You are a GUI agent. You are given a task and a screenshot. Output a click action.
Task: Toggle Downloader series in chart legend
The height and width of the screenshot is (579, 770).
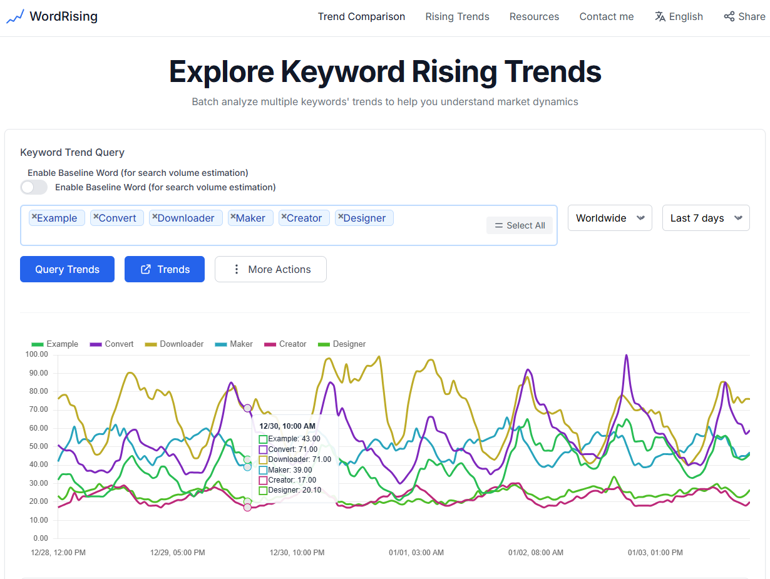[x=174, y=344]
